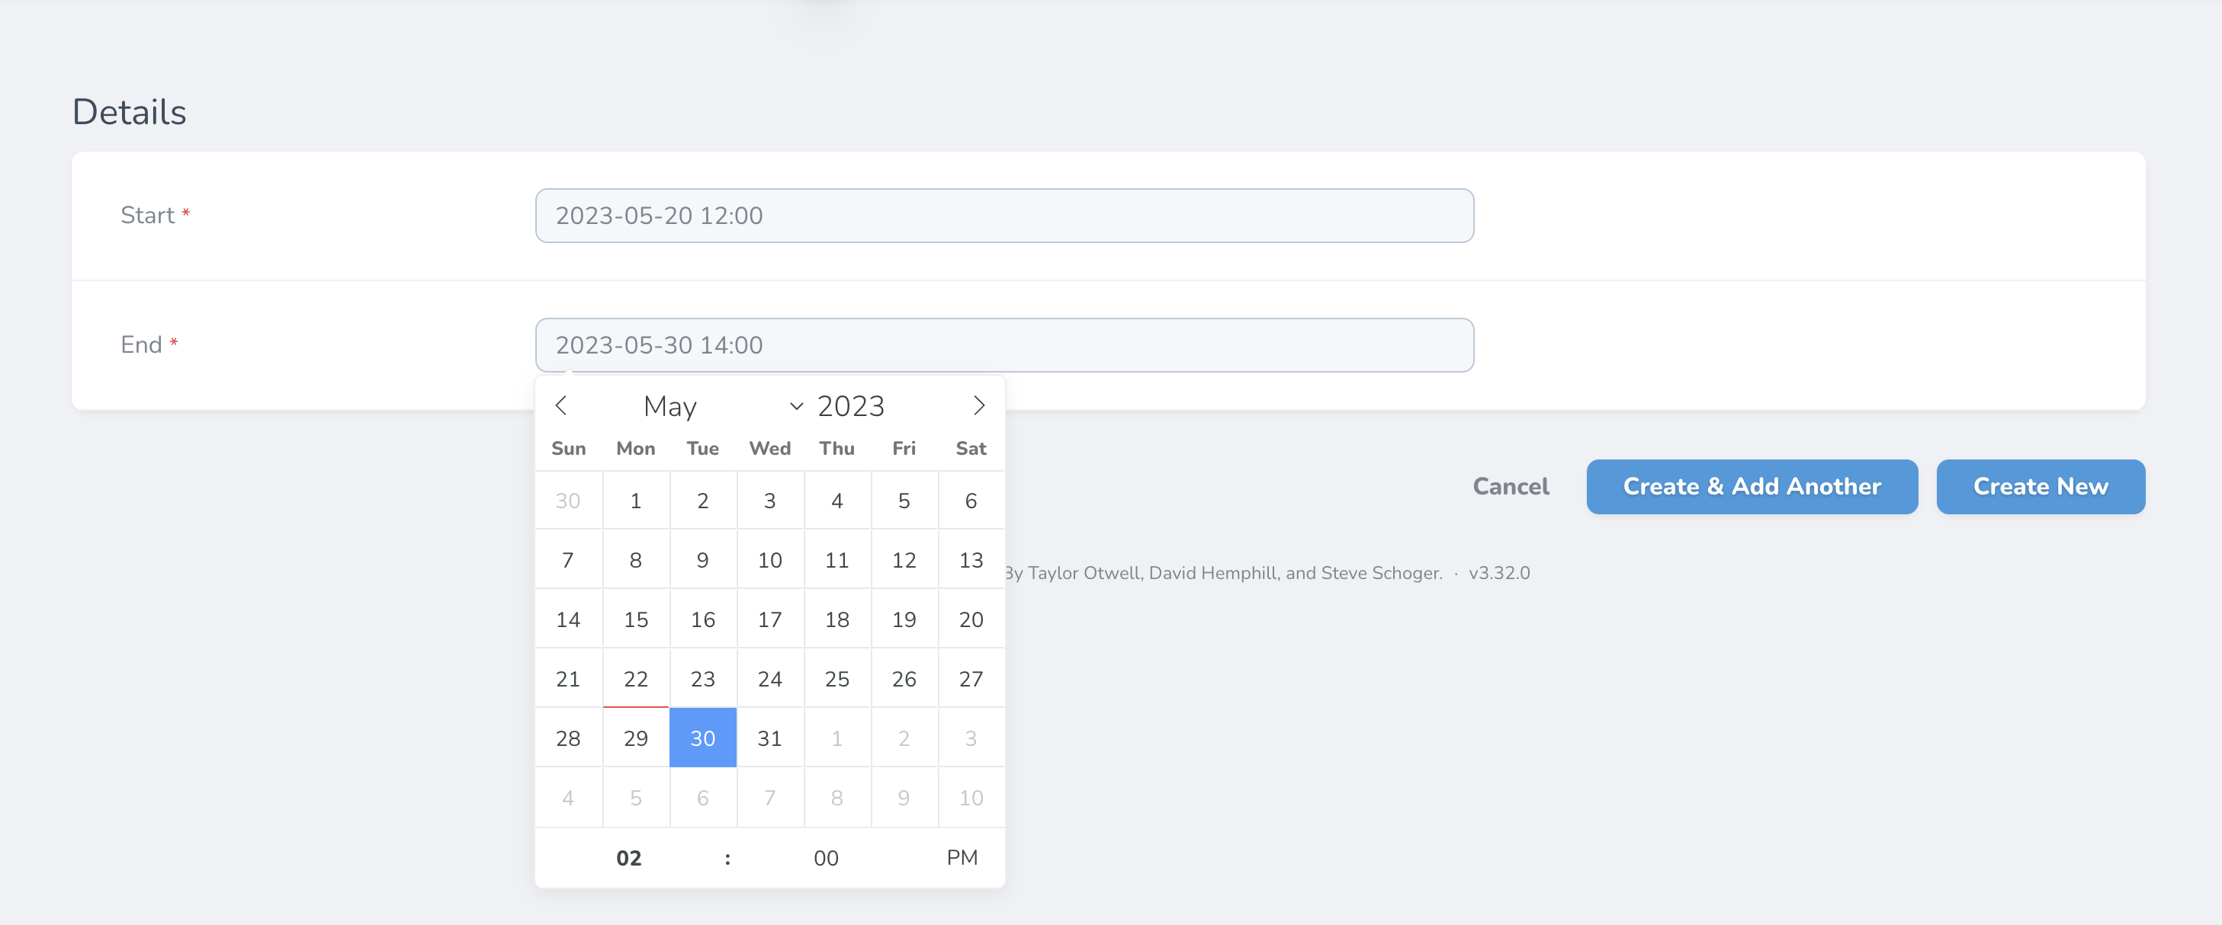Select May 21 in the calendar
This screenshot has width=2222, height=925.
568,680
